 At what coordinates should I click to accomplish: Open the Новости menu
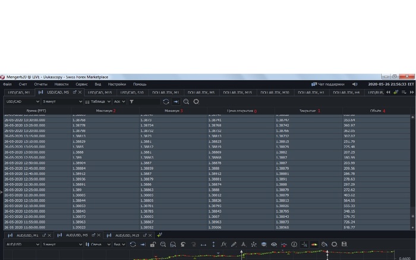(61, 84)
